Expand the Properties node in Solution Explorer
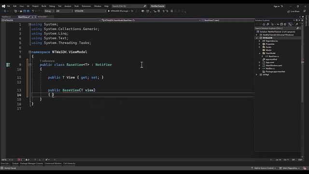 [260, 44]
